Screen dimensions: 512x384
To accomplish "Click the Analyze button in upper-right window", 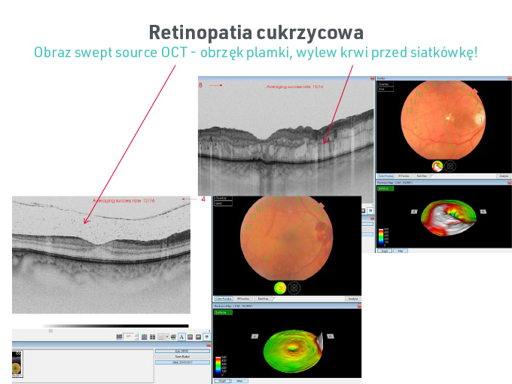I will [504, 176].
